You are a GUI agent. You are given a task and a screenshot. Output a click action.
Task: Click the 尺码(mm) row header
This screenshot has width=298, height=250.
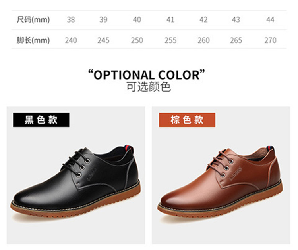click(x=33, y=20)
